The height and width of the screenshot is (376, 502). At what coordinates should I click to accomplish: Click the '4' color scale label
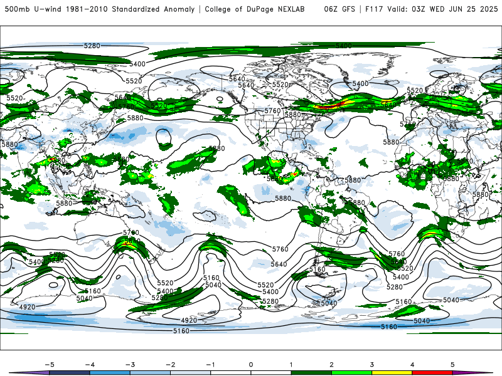pyautogui.click(x=412, y=365)
